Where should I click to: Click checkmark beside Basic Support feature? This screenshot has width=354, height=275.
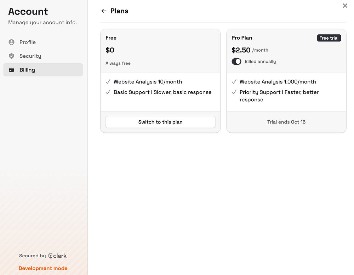coord(108,92)
